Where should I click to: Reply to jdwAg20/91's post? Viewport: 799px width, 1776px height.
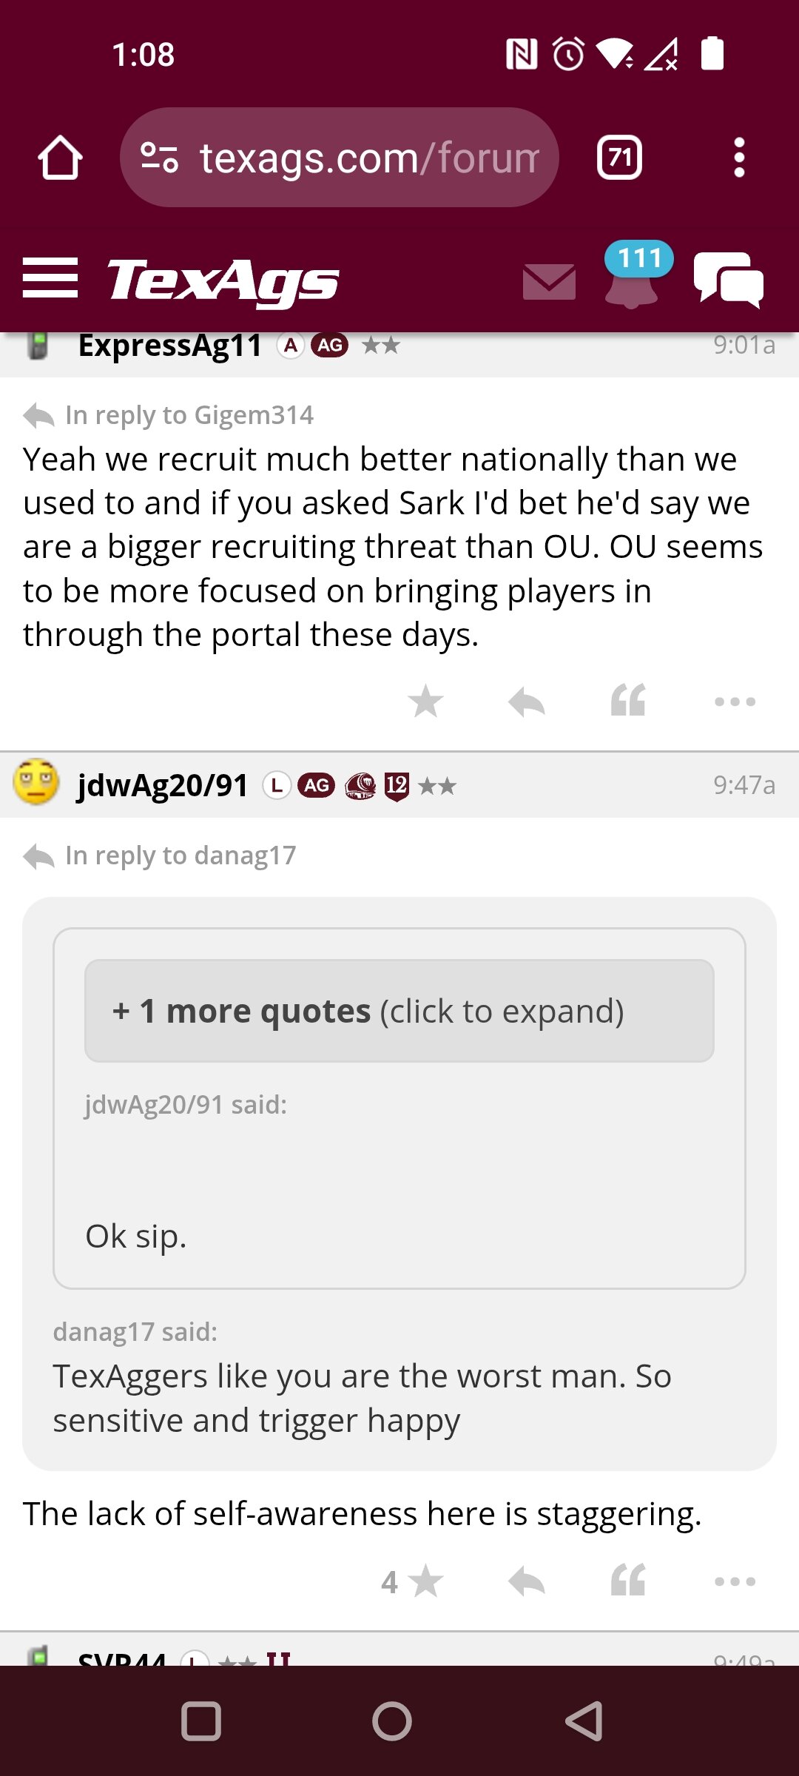pyautogui.click(x=527, y=1581)
